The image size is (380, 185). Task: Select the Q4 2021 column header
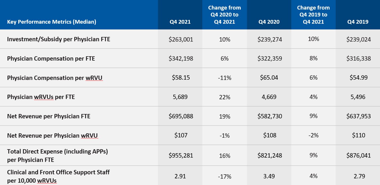(181, 22)
